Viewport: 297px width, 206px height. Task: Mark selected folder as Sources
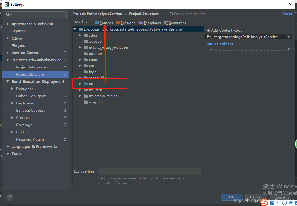[x=104, y=23]
